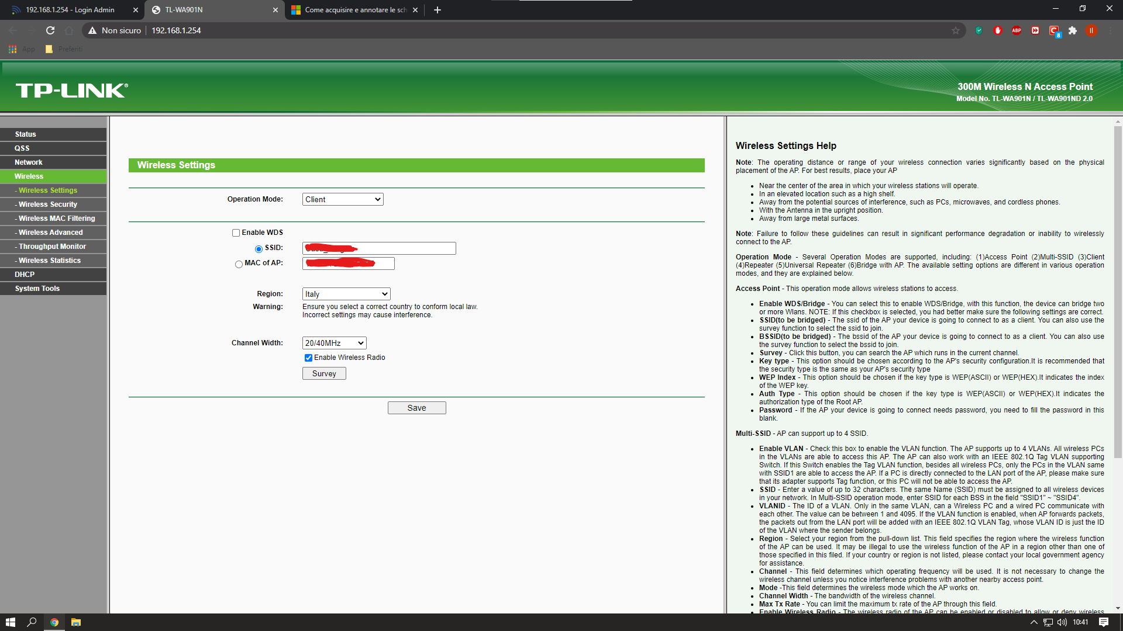
Task: Click the Survey button
Action: [x=324, y=373]
